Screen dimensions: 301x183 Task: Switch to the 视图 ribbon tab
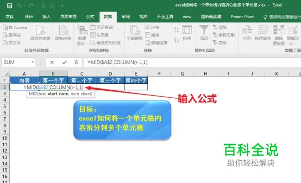pos(143,17)
